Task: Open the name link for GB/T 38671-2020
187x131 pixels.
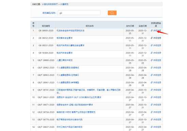Action: point(75,105)
